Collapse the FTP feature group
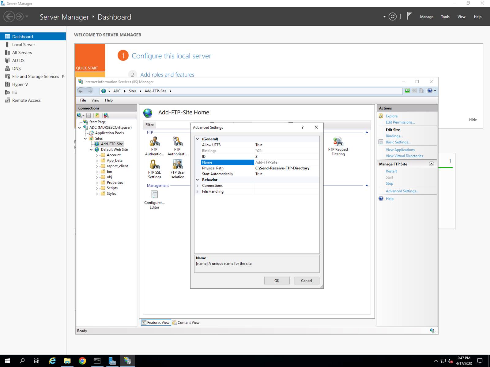 point(367,132)
